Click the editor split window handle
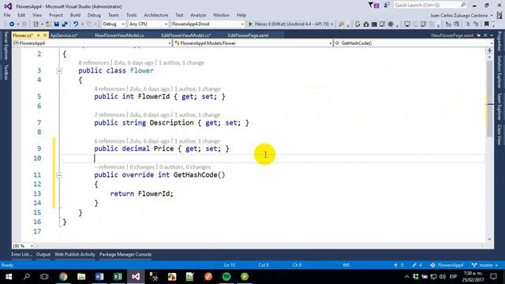Image resolution: width=505 pixels, height=284 pixels. click(489, 50)
